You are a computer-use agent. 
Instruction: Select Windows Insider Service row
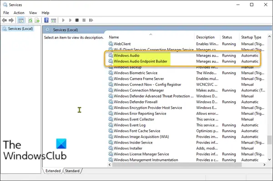(x=187, y=142)
